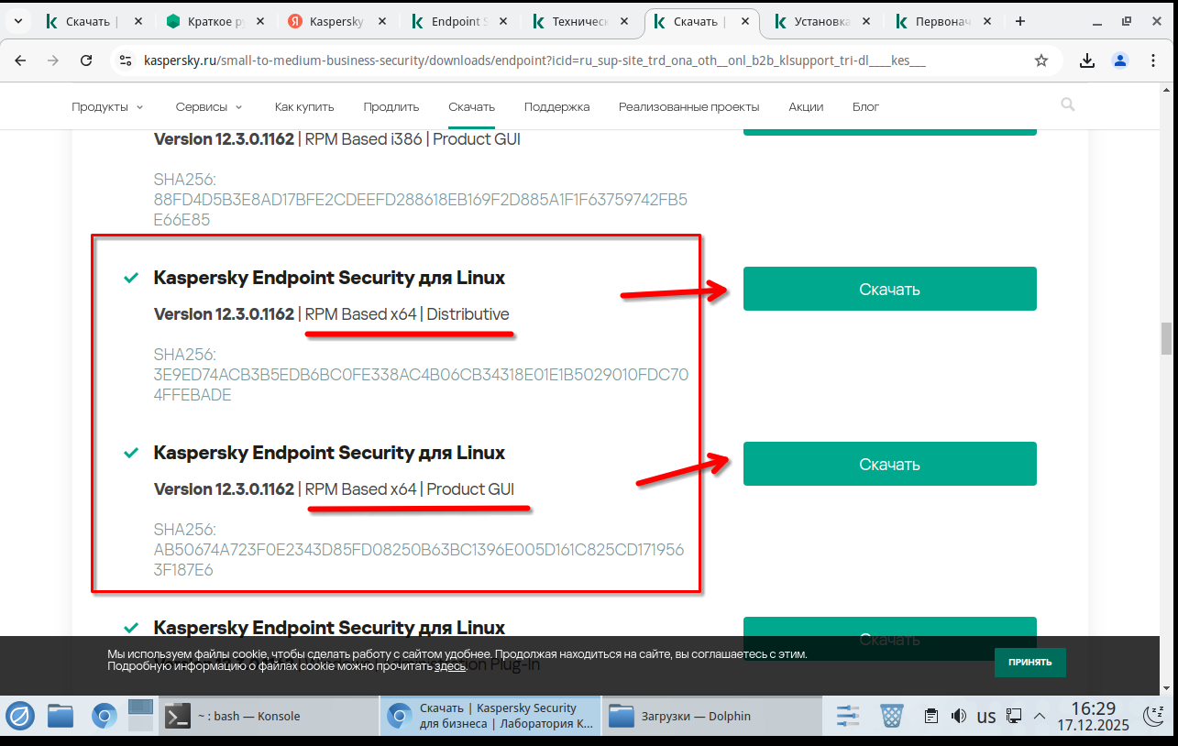Open Chrome three-dot menu
1178x746 pixels.
pyautogui.click(x=1153, y=60)
